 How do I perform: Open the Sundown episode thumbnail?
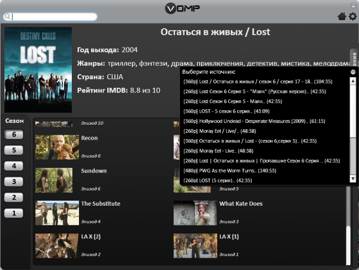point(54,180)
